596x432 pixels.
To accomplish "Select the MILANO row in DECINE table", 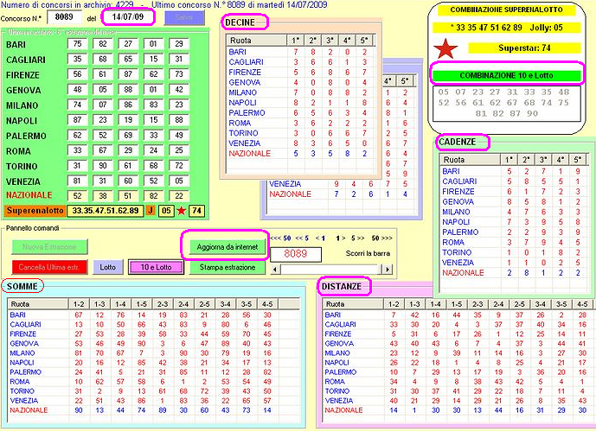I will pyautogui.click(x=300, y=92).
